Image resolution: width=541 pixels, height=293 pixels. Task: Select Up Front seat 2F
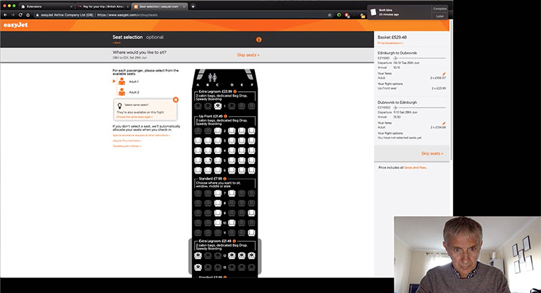252,131
